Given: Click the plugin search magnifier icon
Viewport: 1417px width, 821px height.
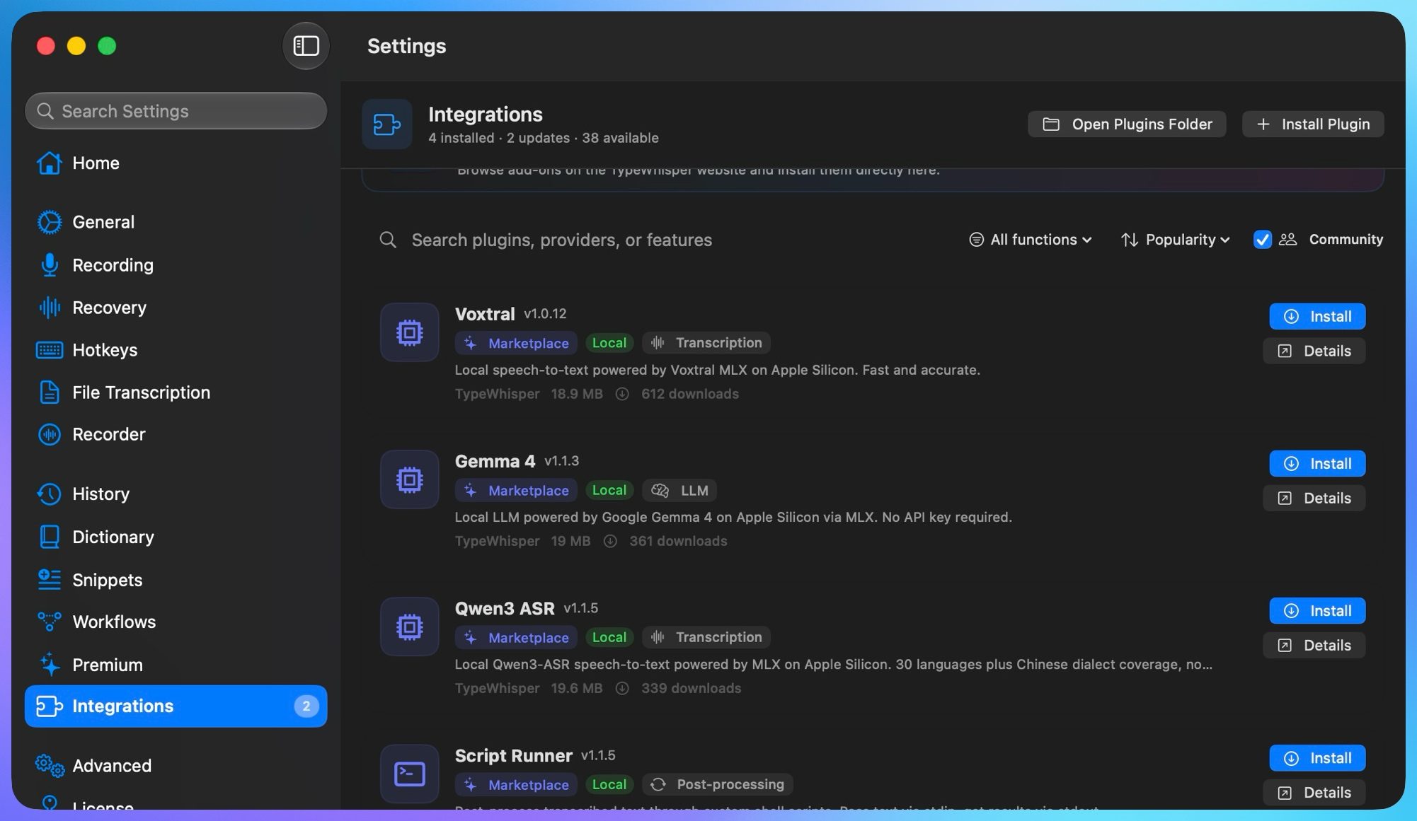Looking at the screenshot, I should (x=388, y=240).
